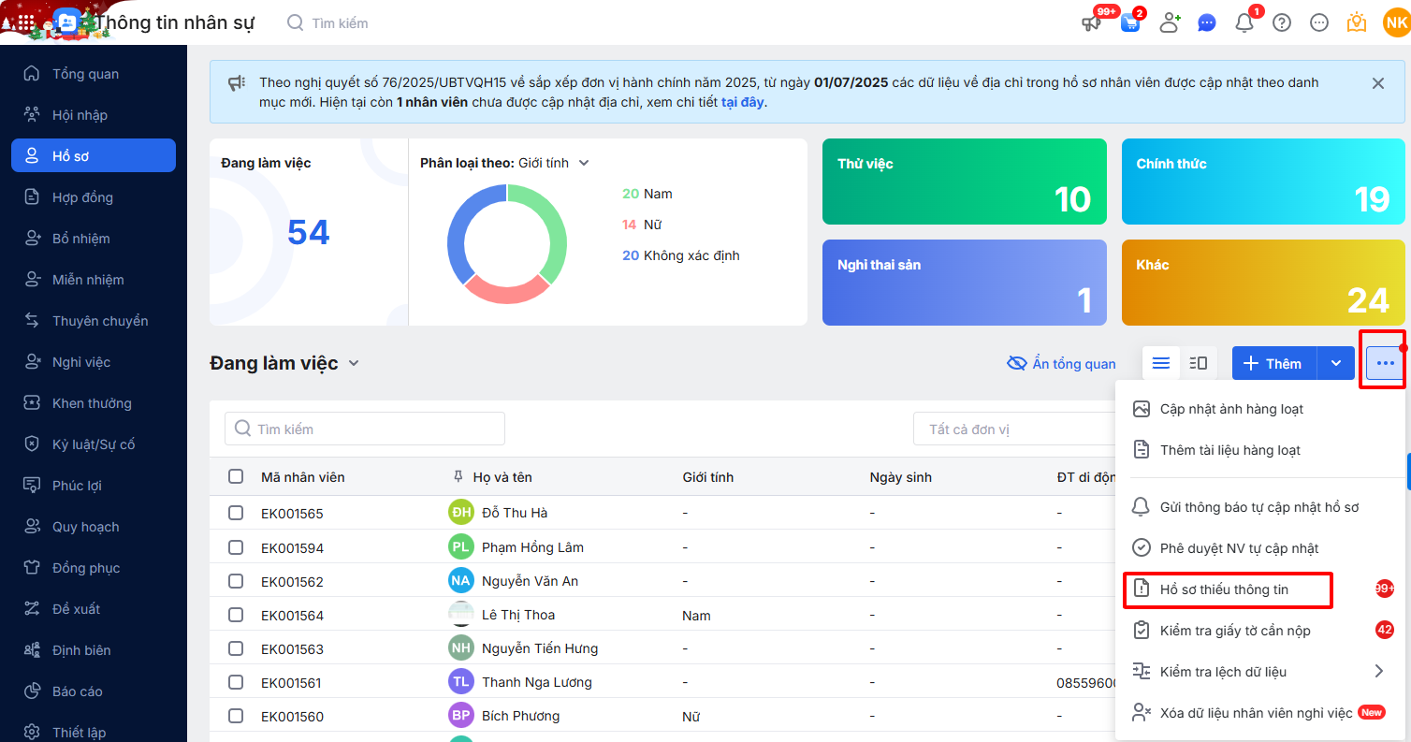Screen dimensions: 1411x742
Task: Click the add user icon in header
Action: point(1169,23)
